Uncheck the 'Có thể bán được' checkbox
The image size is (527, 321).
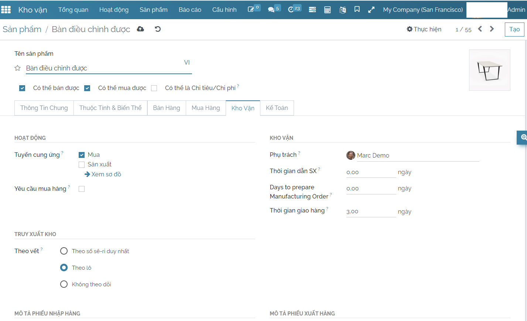[22, 88]
